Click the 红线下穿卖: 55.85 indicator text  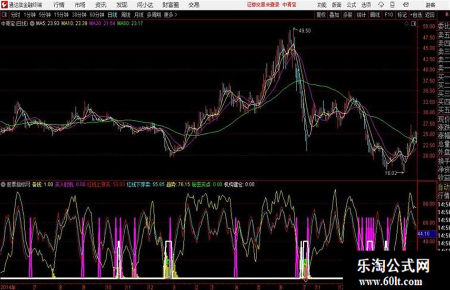tap(146, 184)
